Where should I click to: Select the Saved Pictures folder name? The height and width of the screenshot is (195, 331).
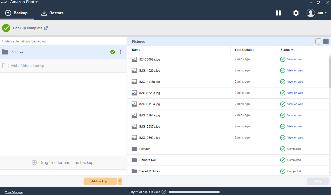150,171
